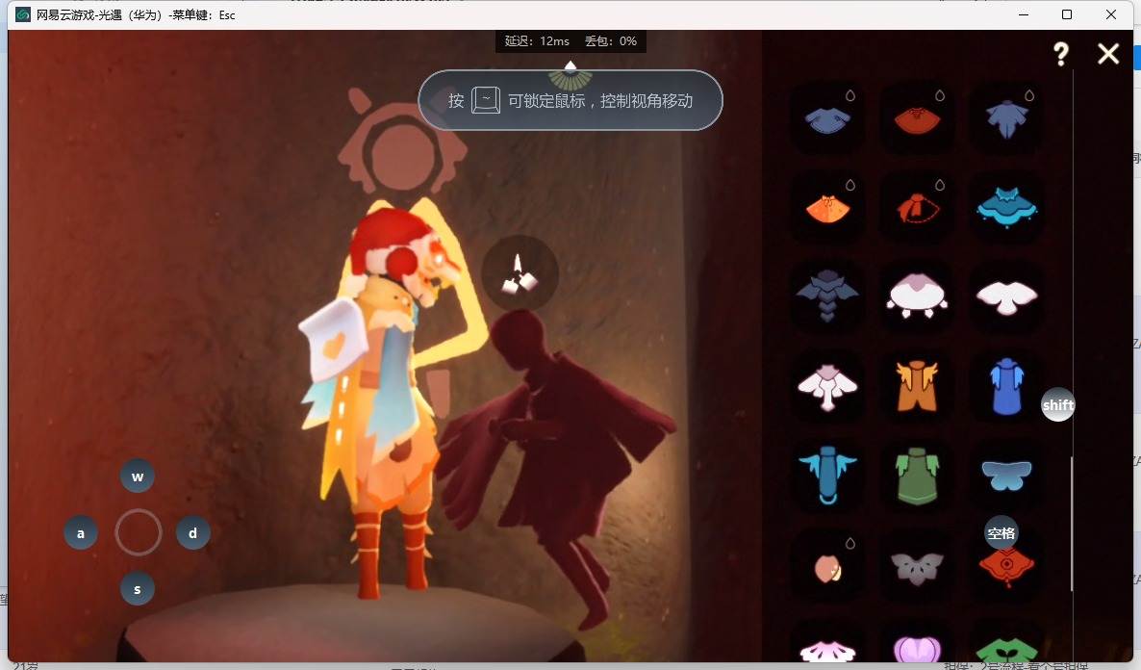Tap the W movement key button
Viewport: 1141px width, 670px height.
[x=138, y=477]
